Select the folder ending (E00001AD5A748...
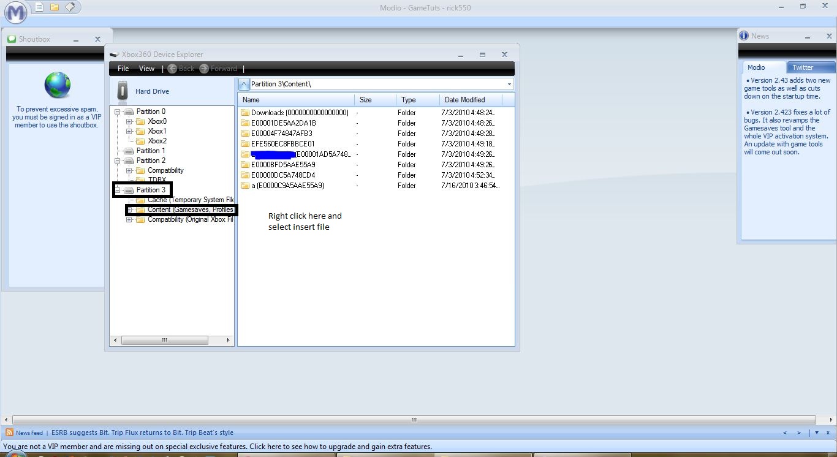This screenshot has height=457, width=837. pyautogui.click(x=301, y=154)
